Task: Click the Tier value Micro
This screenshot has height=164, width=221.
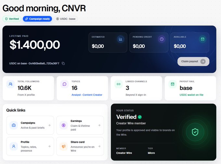Action: pyautogui.click(x=151, y=153)
